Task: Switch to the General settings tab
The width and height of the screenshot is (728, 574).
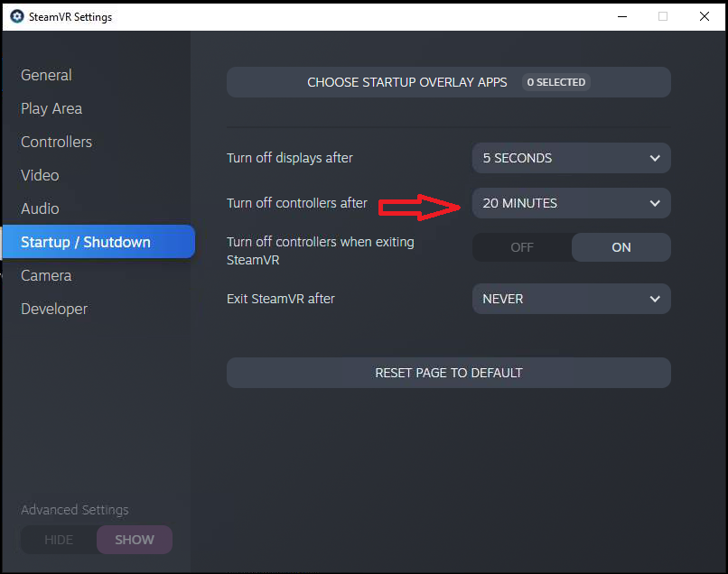Action: click(x=46, y=75)
